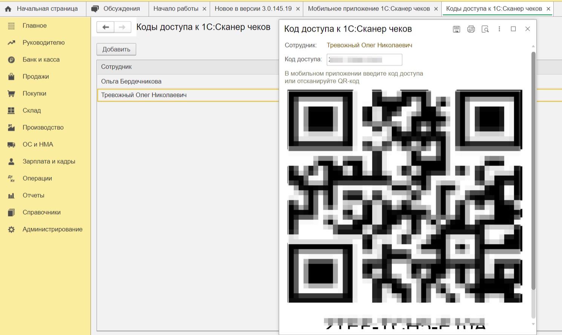Switch to the Начальная страница tab

click(x=43, y=9)
